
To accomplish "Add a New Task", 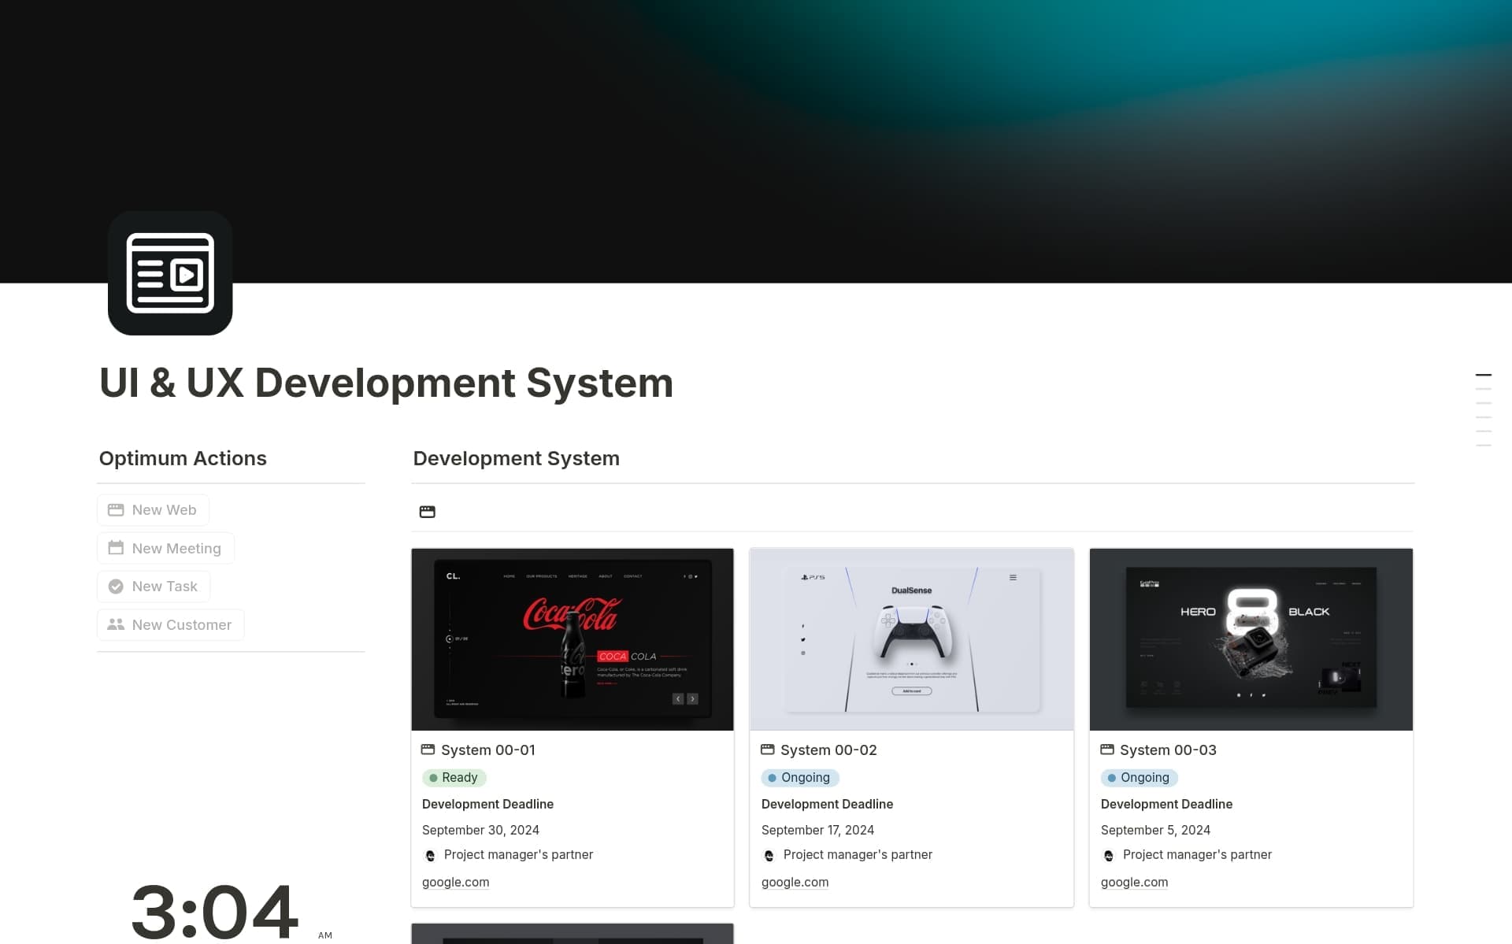I will (x=154, y=587).
